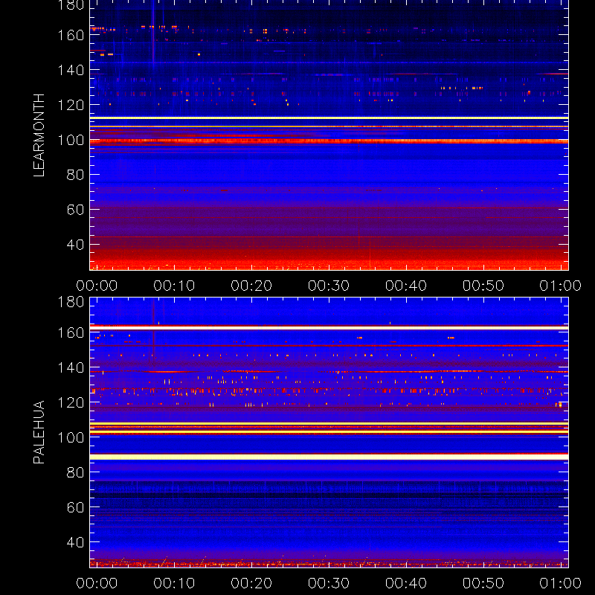Screen dimensions: 595x595
Task: Select the 160 tick on the Learmonth axis
Action: [x=71, y=35]
